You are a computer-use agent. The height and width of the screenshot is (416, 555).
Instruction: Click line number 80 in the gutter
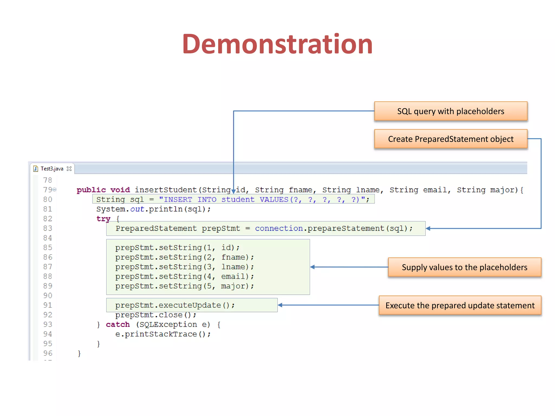point(47,199)
